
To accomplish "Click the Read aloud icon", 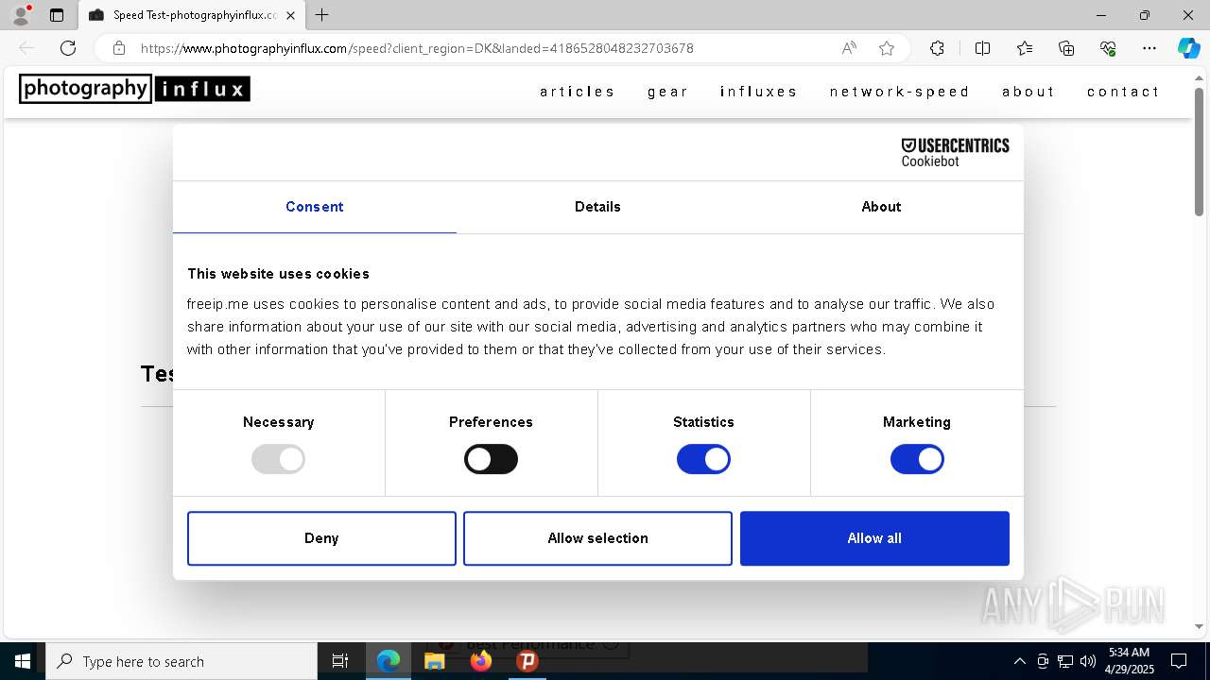I will click(849, 48).
